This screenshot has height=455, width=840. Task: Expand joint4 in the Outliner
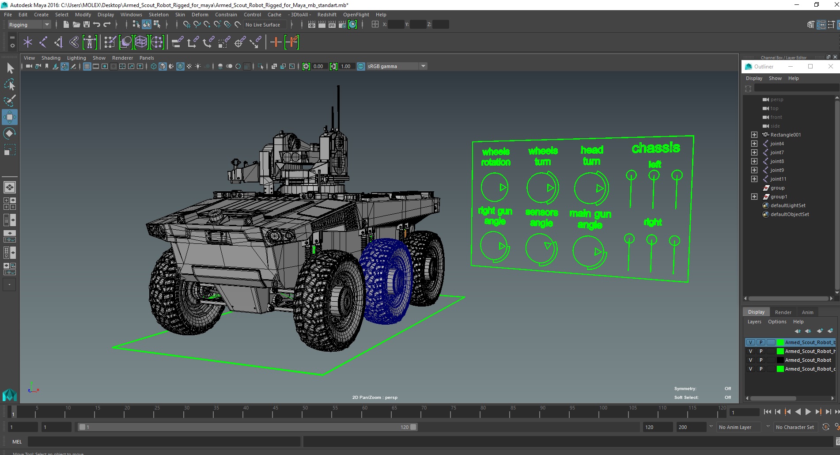754,144
